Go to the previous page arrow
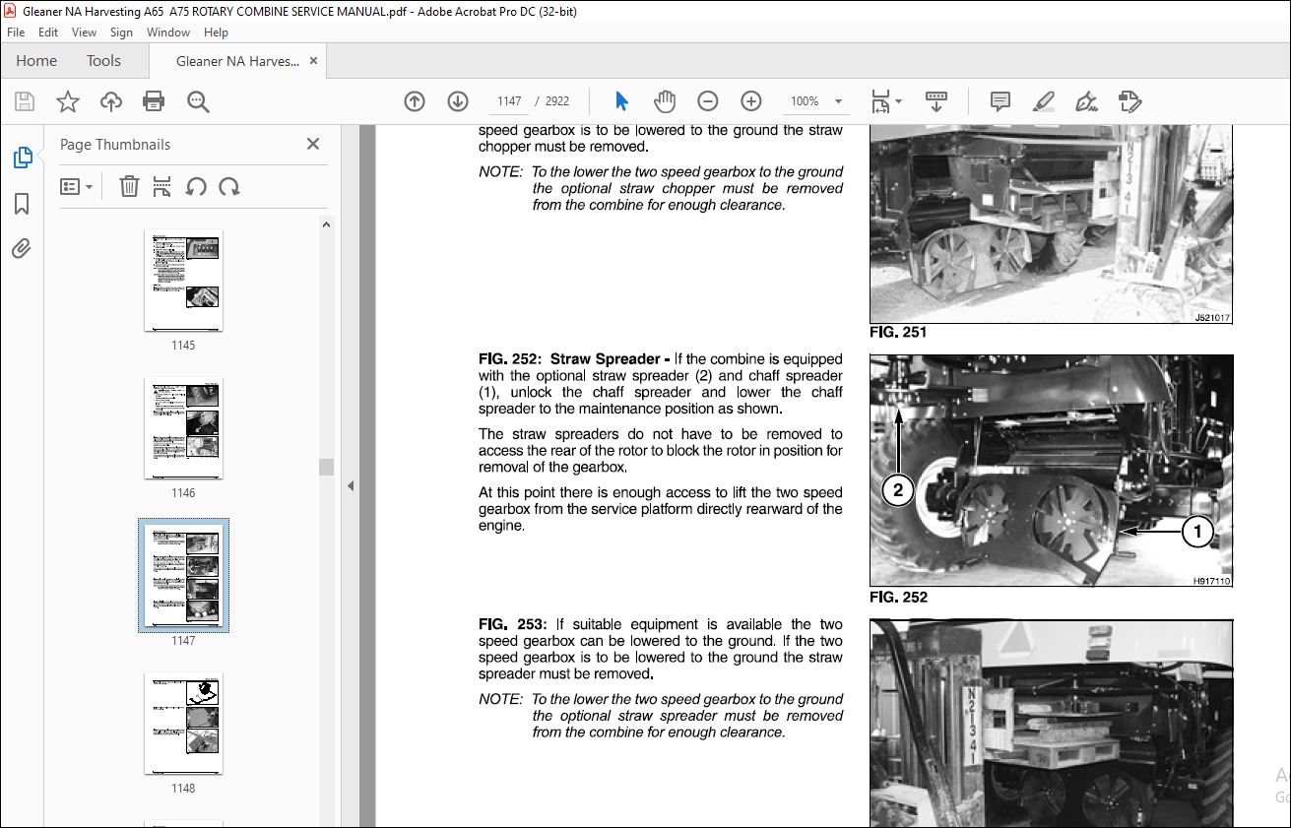The width and height of the screenshot is (1291, 828). click(415, 101)
